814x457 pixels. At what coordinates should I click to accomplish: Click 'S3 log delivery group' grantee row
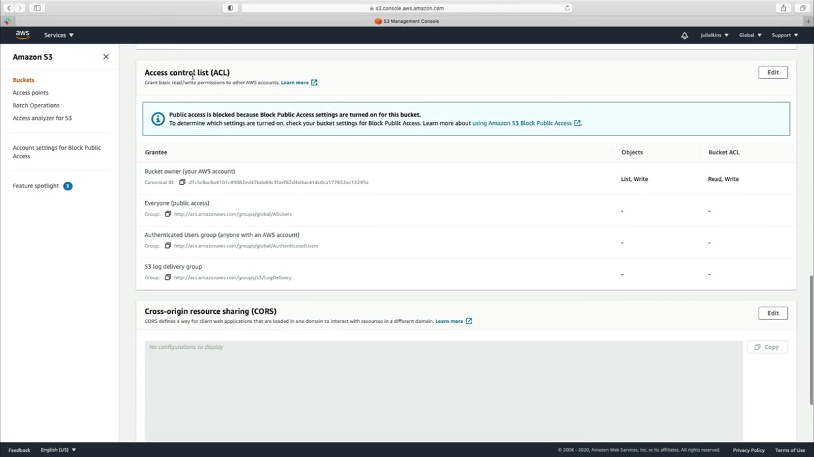pyautogui.click(x=466, y=273)
